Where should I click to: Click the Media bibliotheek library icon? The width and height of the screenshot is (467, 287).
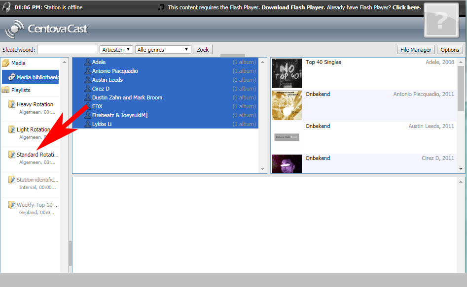pyautogui.click(x=12, y=77)
